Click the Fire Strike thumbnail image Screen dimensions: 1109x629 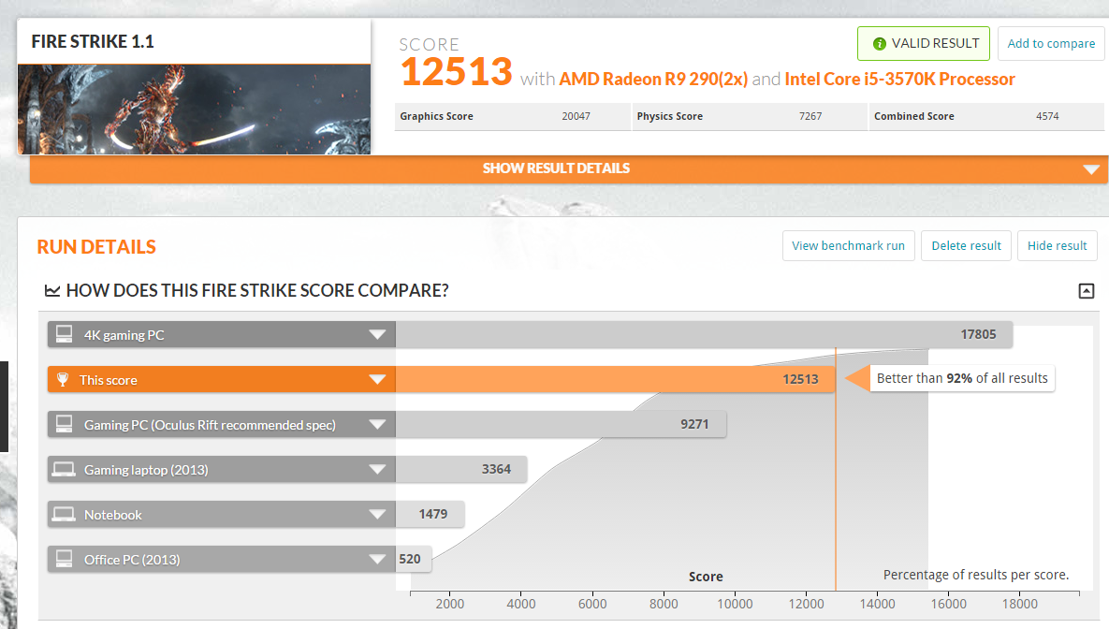(x=194, y=109)
